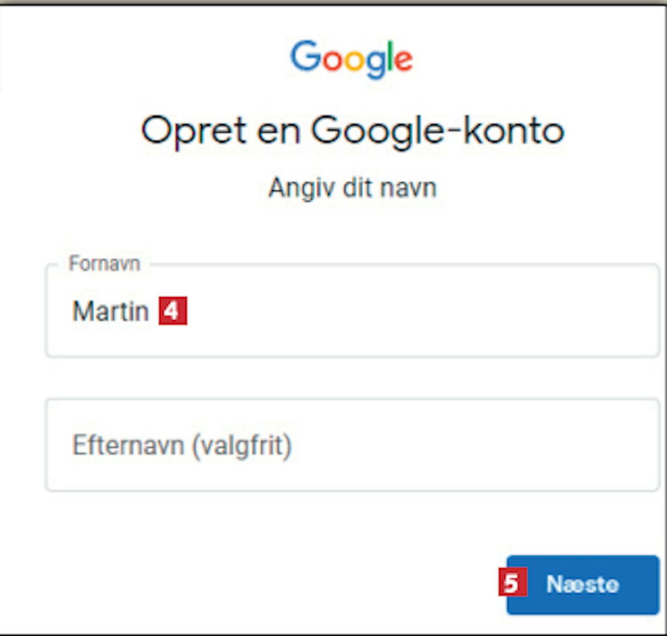Screen dimensions: 667x636
Task: Click the word en in the heading
Action: [278, 131]
